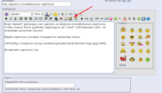Open the Шрифты font dropdown
The image size is (162, 93).
click(x=22, y=14)
